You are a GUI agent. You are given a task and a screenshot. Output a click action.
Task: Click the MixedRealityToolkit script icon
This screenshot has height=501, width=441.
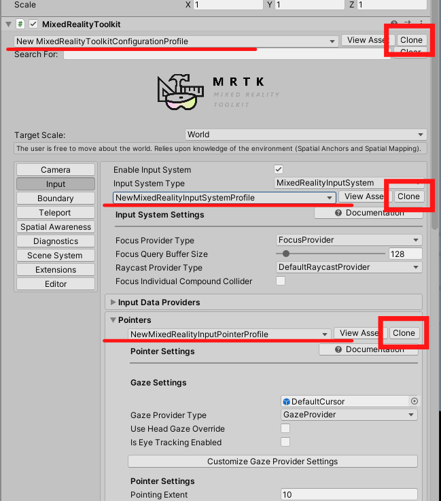pos(20,24)
